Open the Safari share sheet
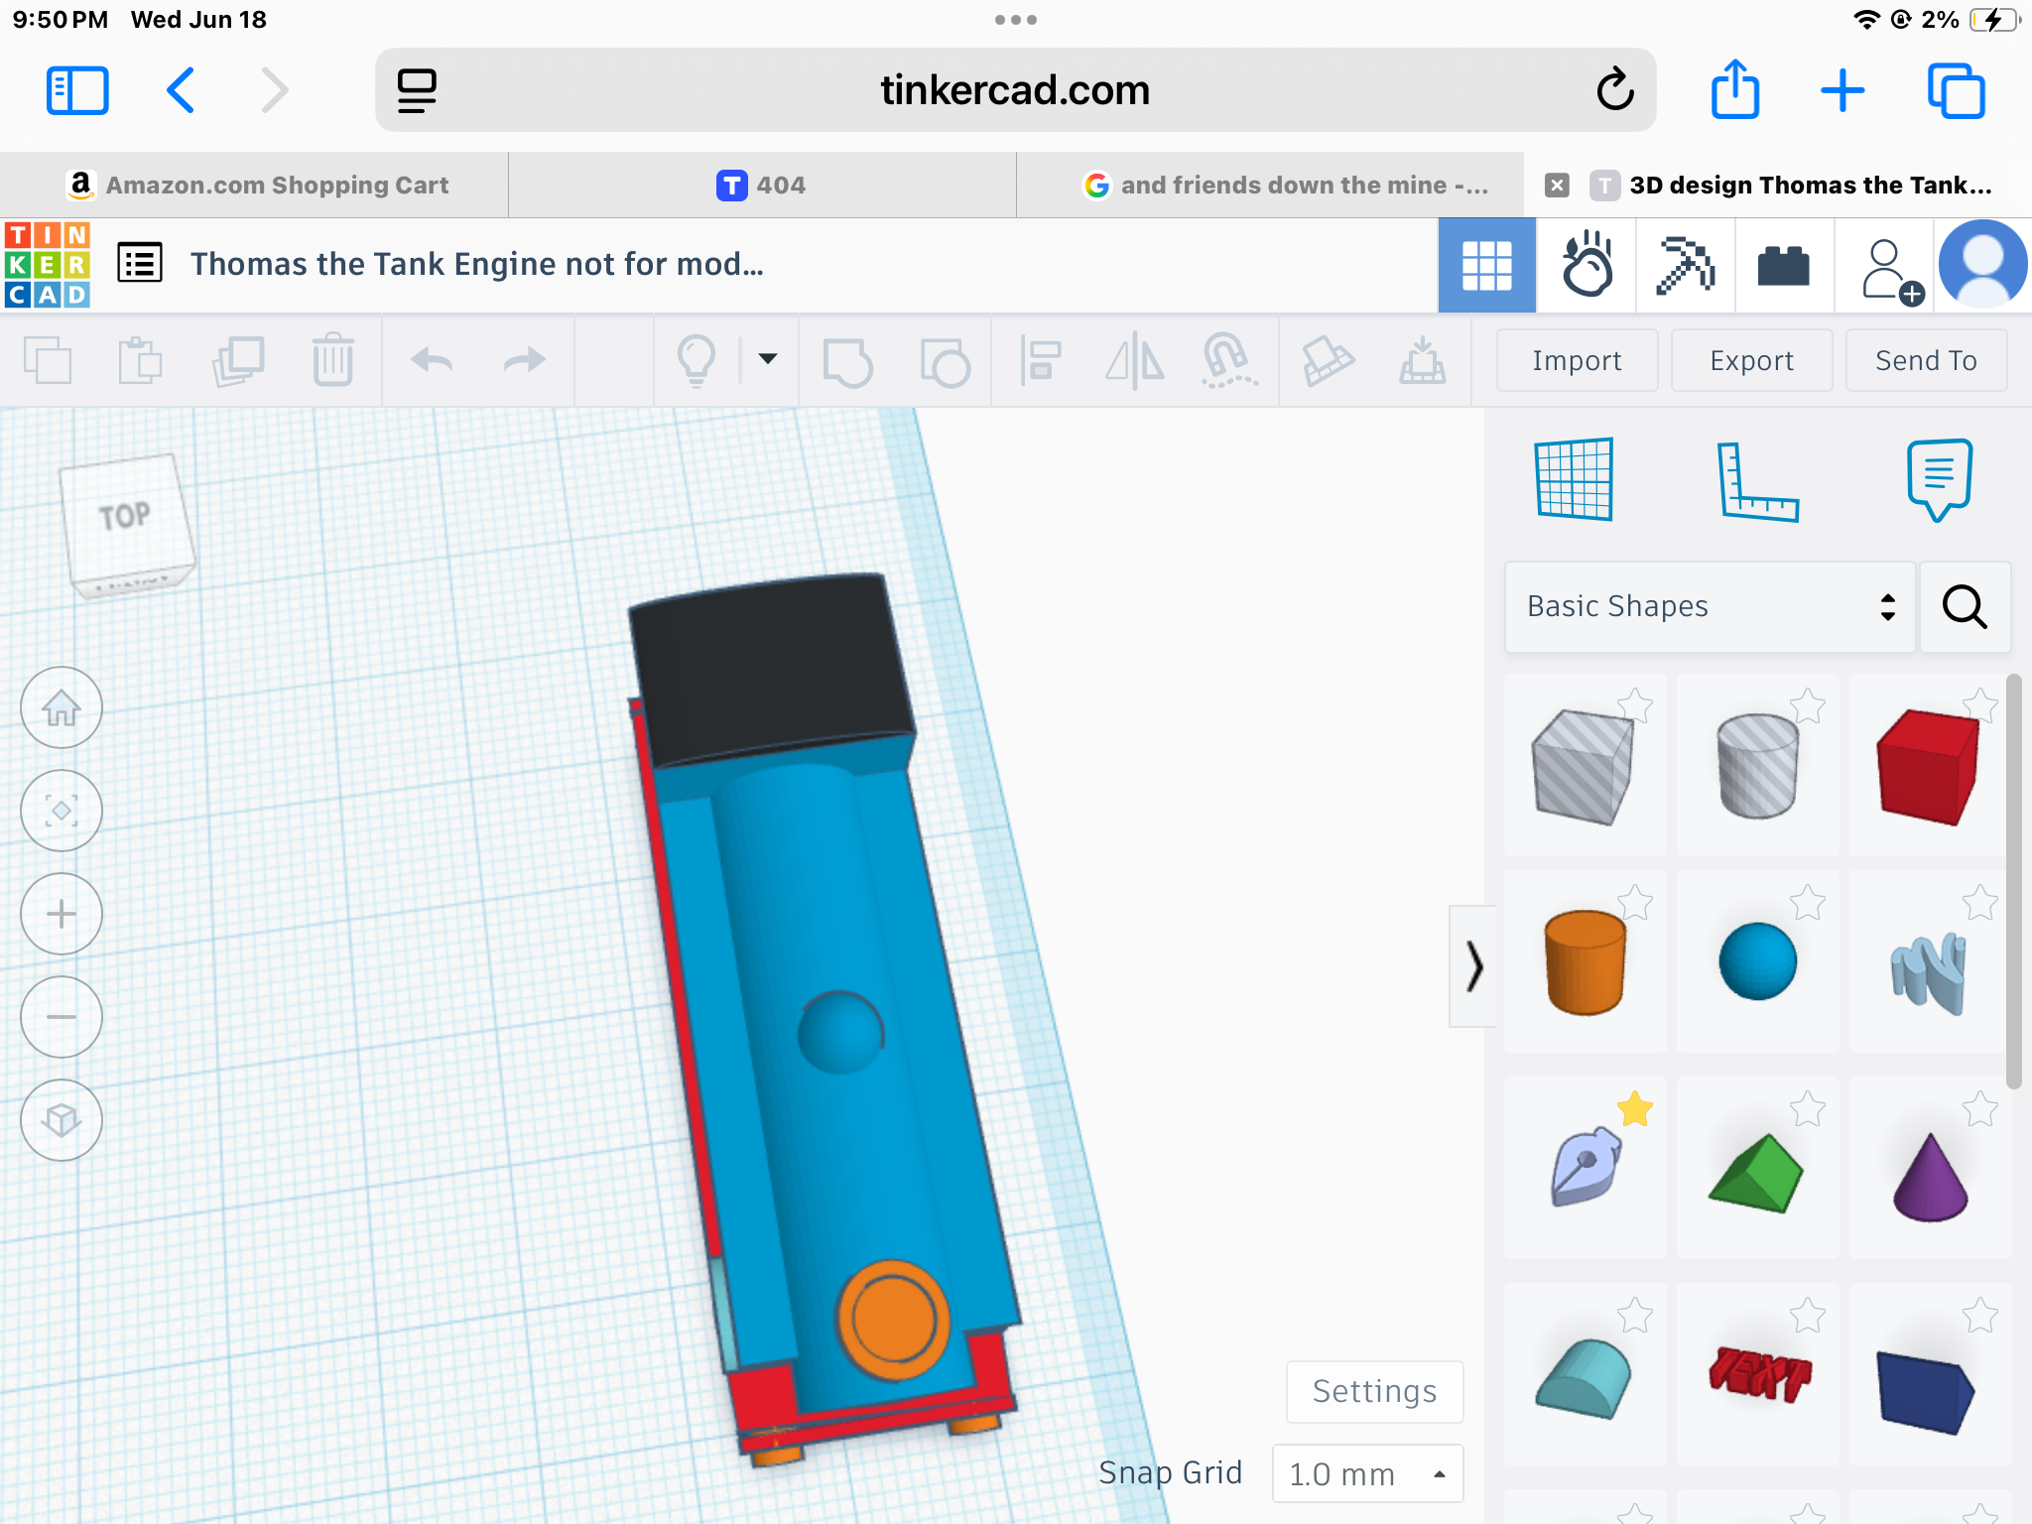 coord(1734,89)
